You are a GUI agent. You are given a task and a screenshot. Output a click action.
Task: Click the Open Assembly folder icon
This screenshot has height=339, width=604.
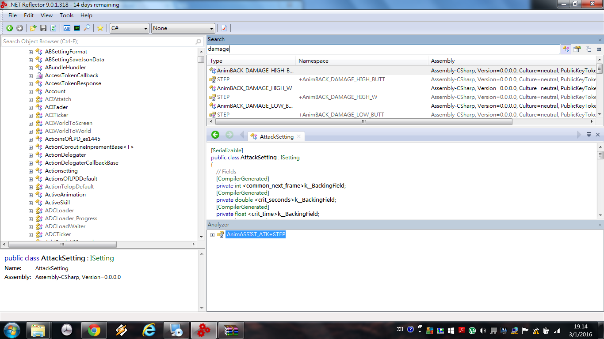(x=33, y=28)
